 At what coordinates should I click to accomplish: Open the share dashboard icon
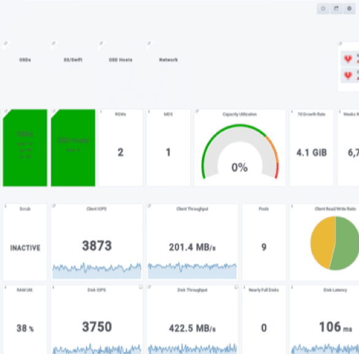coord(336,9)
